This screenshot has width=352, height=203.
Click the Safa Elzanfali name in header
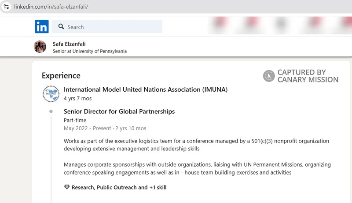coord(68,44)
